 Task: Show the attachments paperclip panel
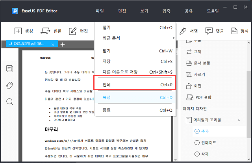tap(10, 85)
